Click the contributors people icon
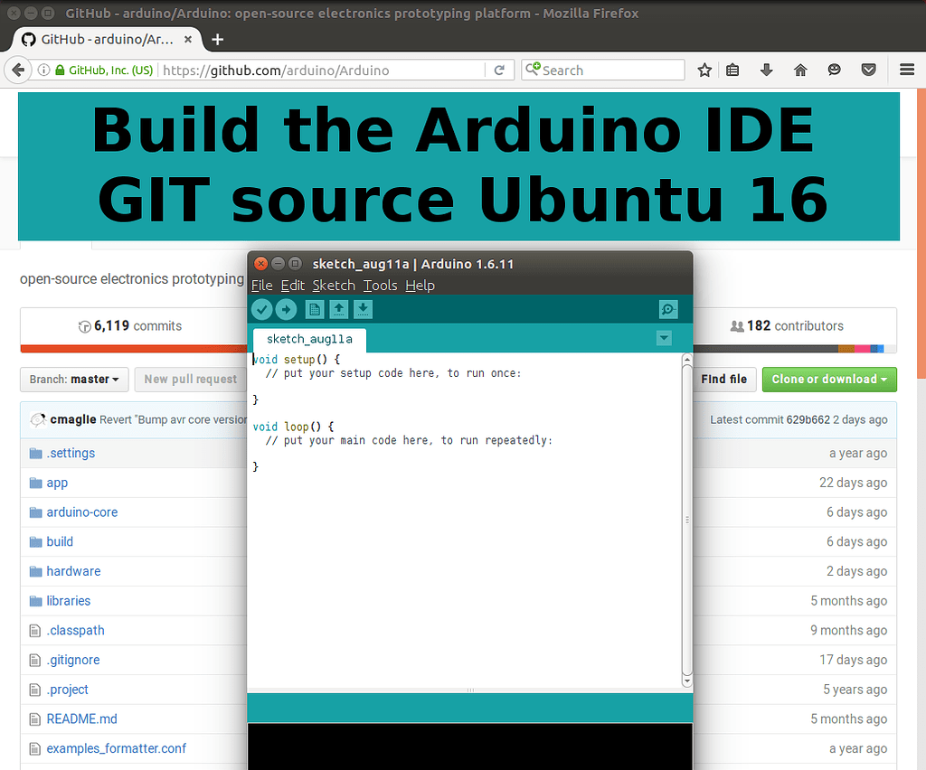The width and height of the screenshot is (926, 770). tap(737, 326)
